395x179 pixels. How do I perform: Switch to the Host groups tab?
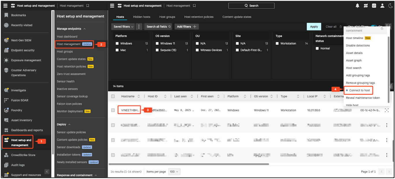(167, 17)
